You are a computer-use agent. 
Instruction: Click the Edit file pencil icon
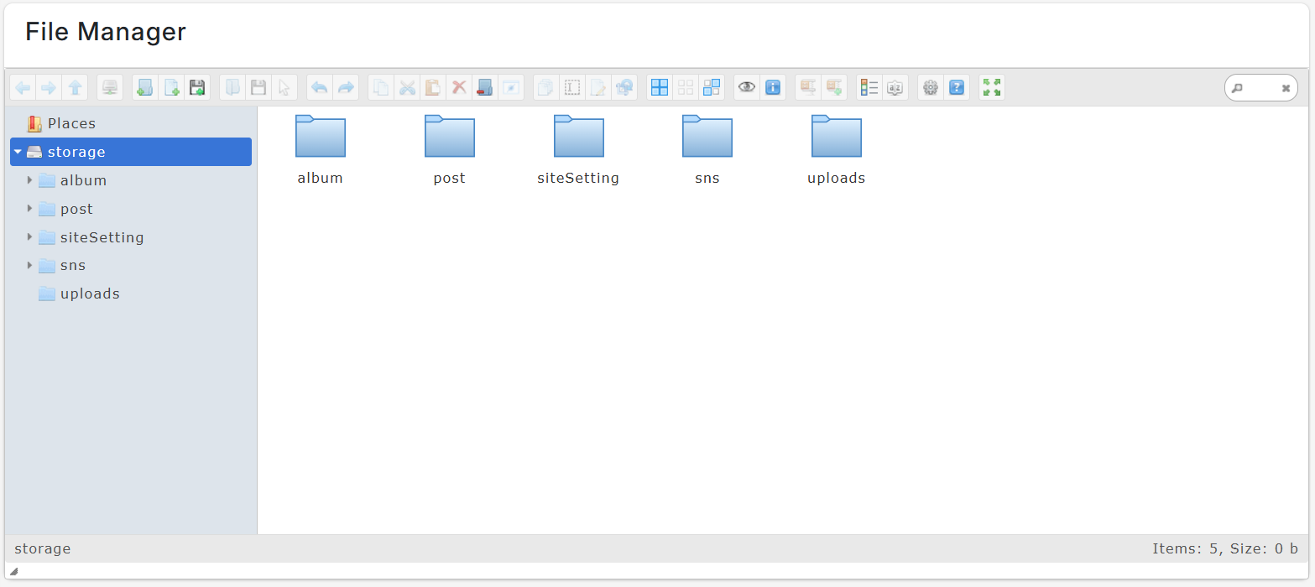[x=598, y=87]
